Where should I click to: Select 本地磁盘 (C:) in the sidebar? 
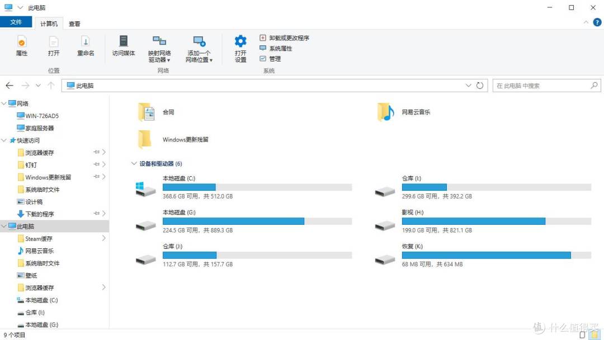37,300
